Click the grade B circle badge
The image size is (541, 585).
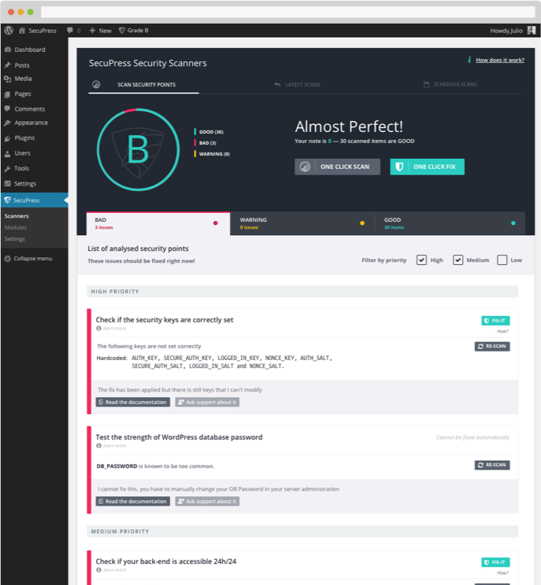point(139,149)
